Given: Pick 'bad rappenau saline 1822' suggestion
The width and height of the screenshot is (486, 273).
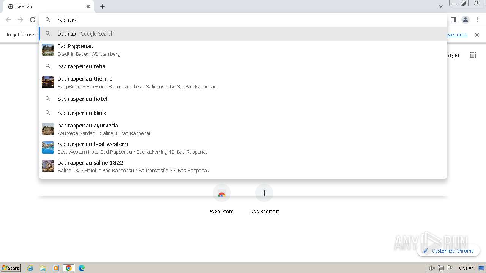Looking at the screenshot, I should [x=243, y=166].
